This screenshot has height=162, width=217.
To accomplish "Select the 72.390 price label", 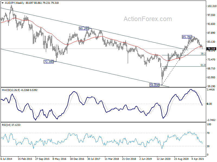I will pos(49,62).
